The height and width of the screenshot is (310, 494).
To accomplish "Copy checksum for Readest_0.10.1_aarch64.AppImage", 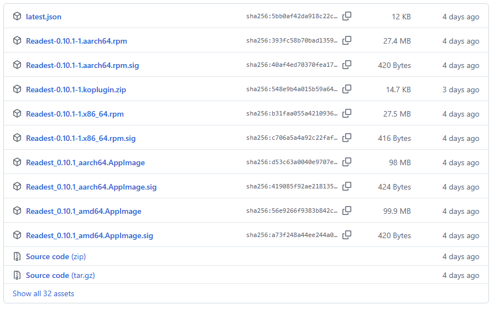I will pyautogui.click(x=347, y=162).
